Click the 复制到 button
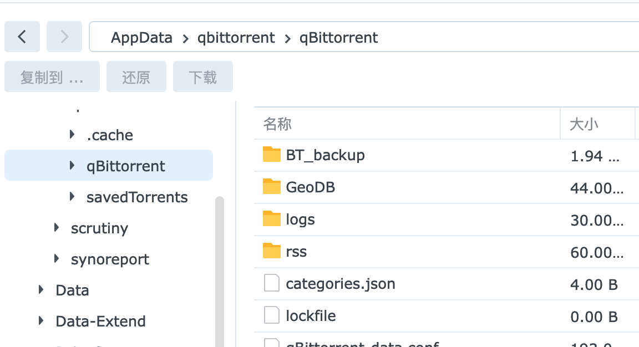The image size is (639, 347). tap(52, 77)
